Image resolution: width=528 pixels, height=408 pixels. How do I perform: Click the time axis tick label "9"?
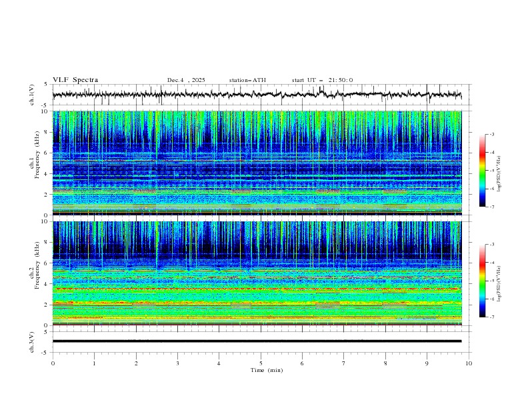pyautogui.click(x=427, y=363)
